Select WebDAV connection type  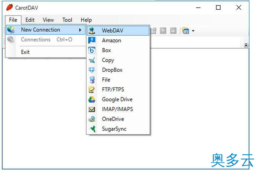[x=118, y=30]
